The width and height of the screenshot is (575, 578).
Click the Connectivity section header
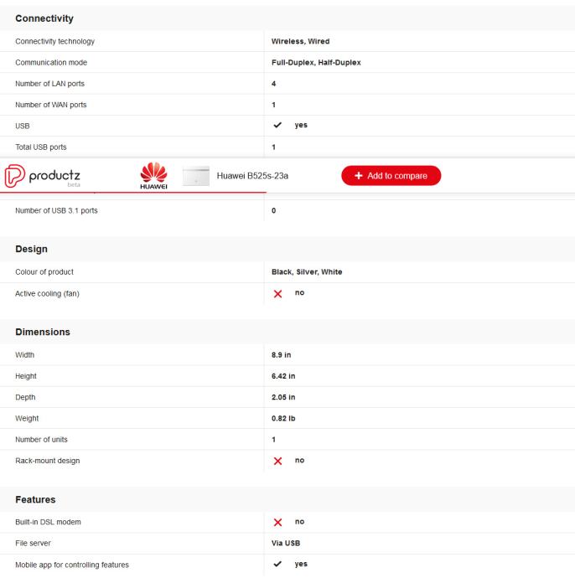click(x=44, y=18)
